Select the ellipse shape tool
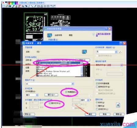The image size is (137, 128). click(45, 6)
